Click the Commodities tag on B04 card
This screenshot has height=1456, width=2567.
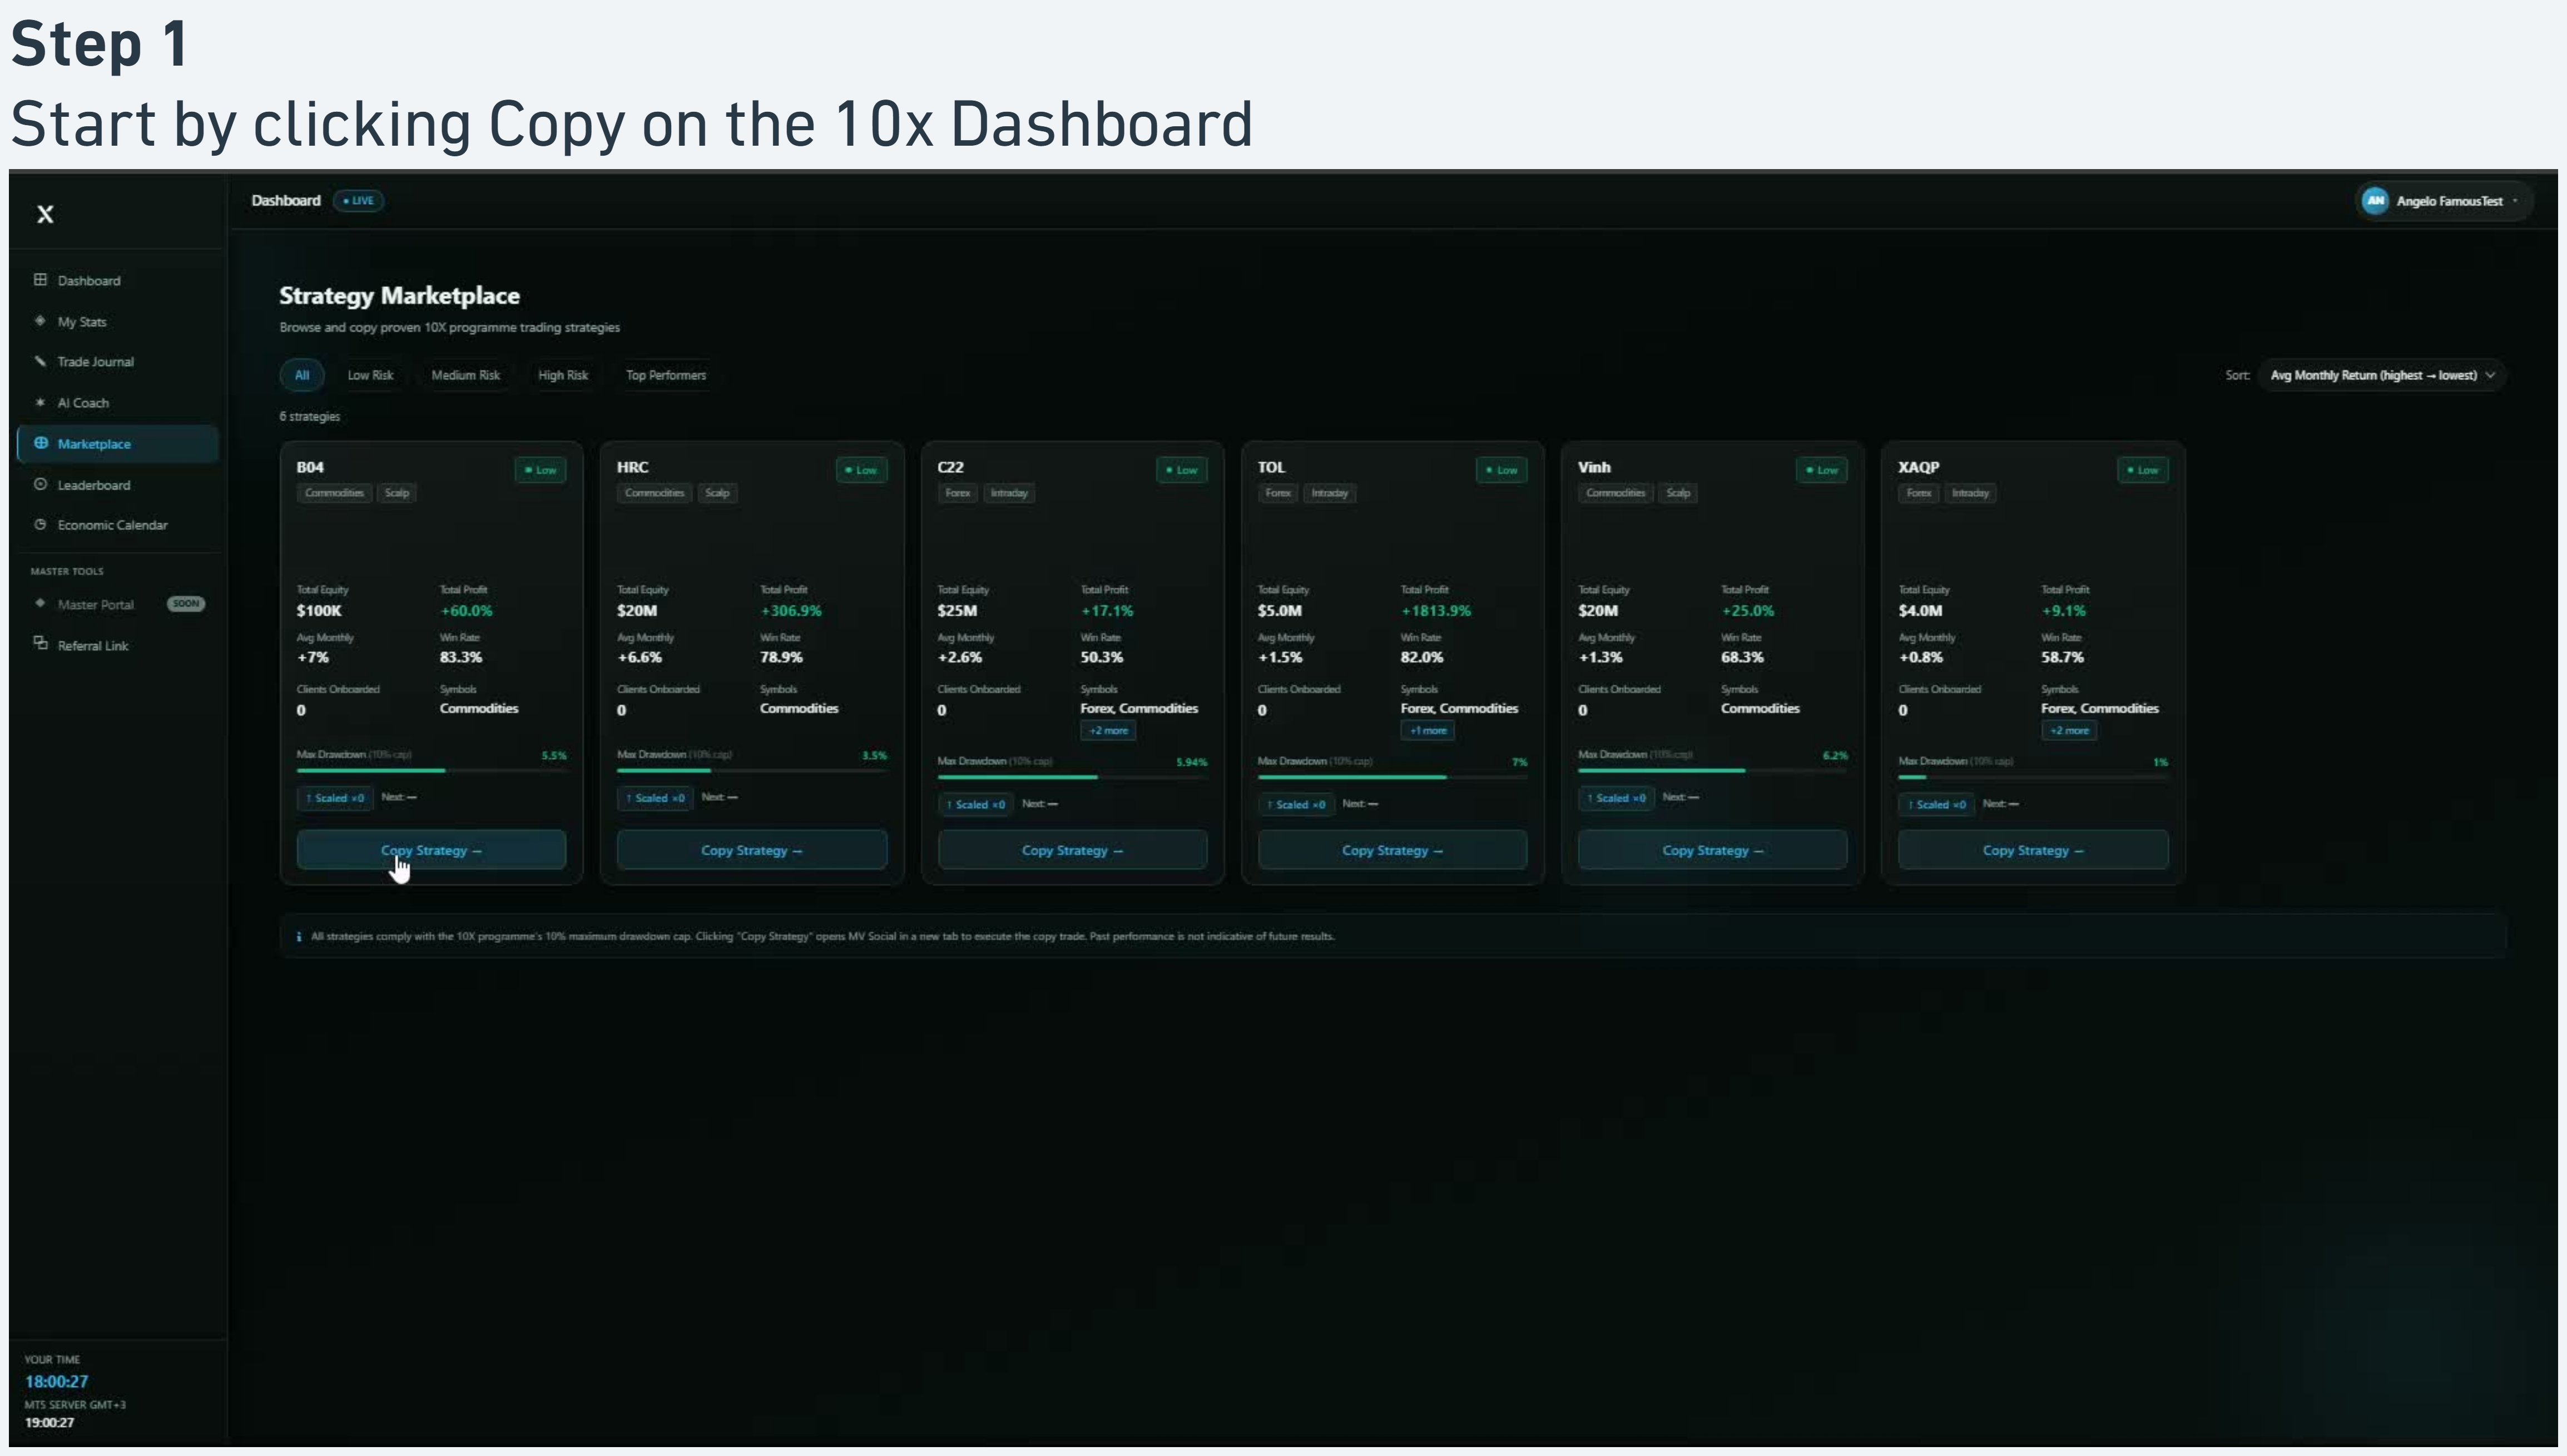click(334, 493)
